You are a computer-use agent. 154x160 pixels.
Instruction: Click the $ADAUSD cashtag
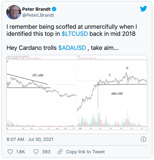coord(72,48)
